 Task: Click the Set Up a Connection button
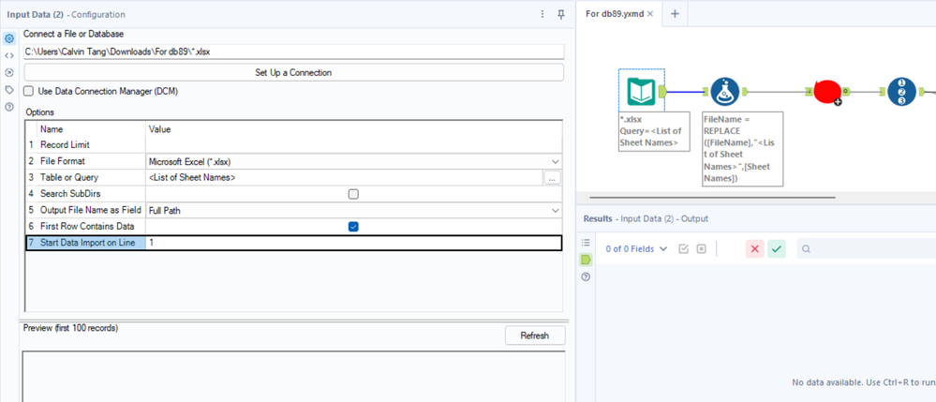tap(293, 72)
